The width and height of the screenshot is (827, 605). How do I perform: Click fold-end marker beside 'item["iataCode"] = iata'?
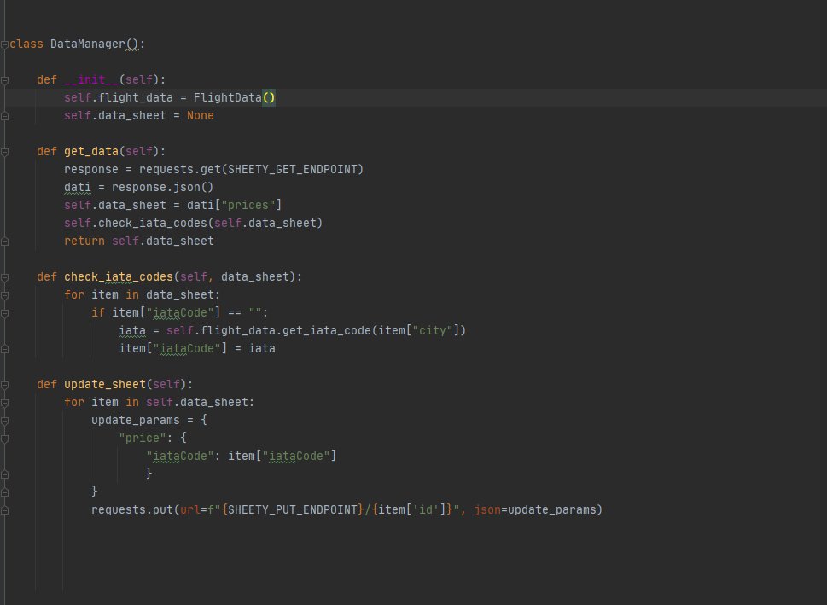(5, 349)
